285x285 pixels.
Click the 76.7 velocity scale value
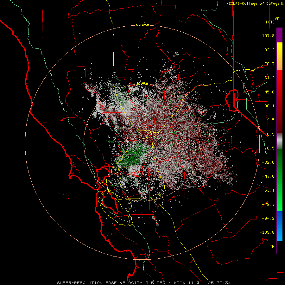269,64
